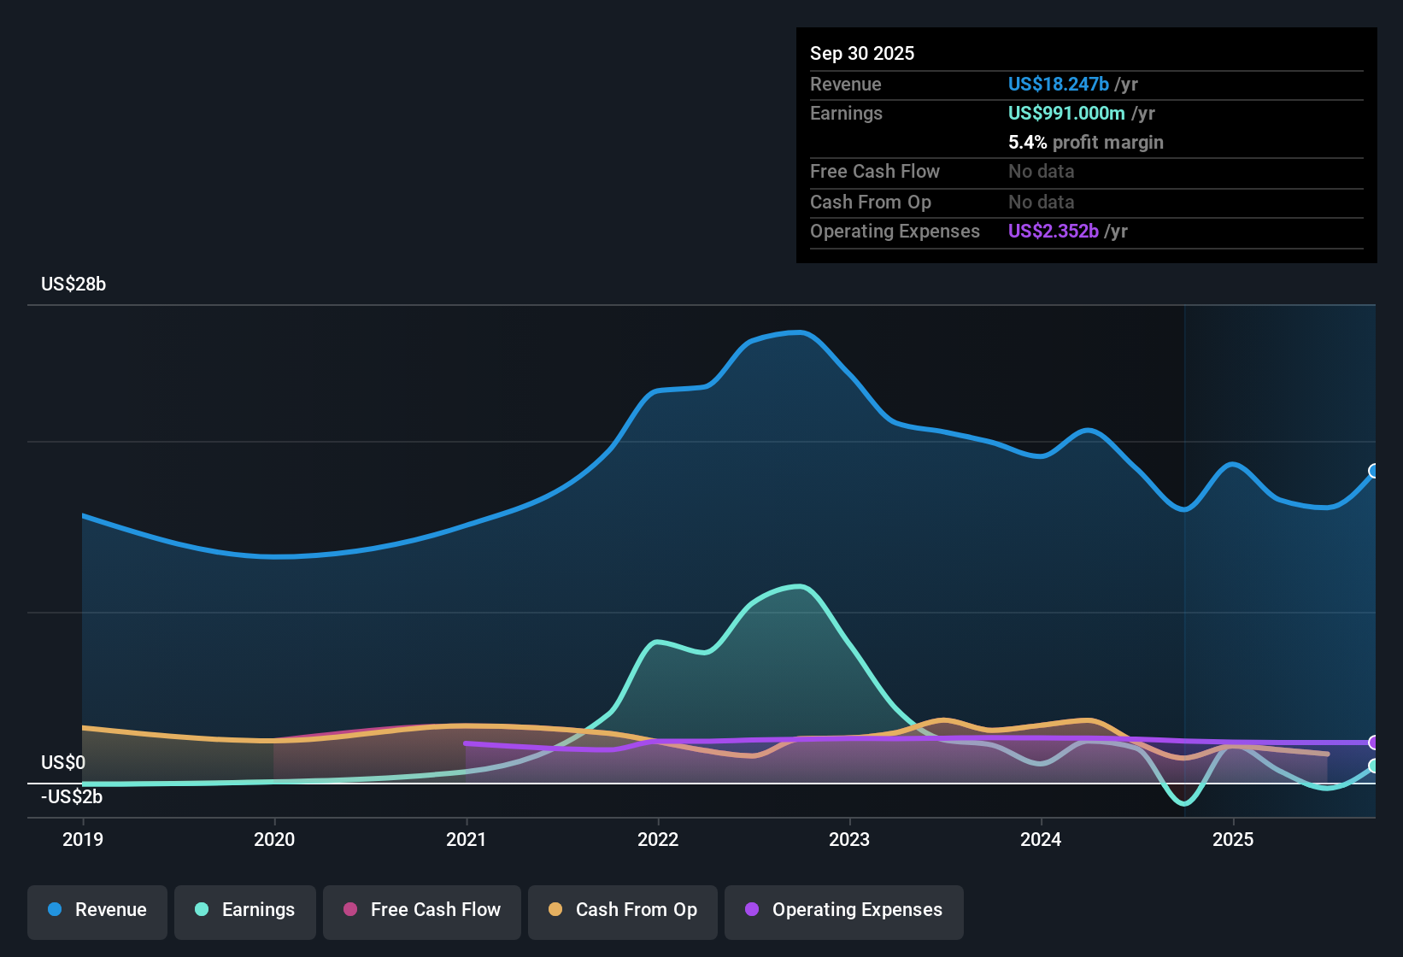Click the US$2.352b operating expenses value
The height and width of the screenshot is (957, 1403).
(x=1054, y=231)
